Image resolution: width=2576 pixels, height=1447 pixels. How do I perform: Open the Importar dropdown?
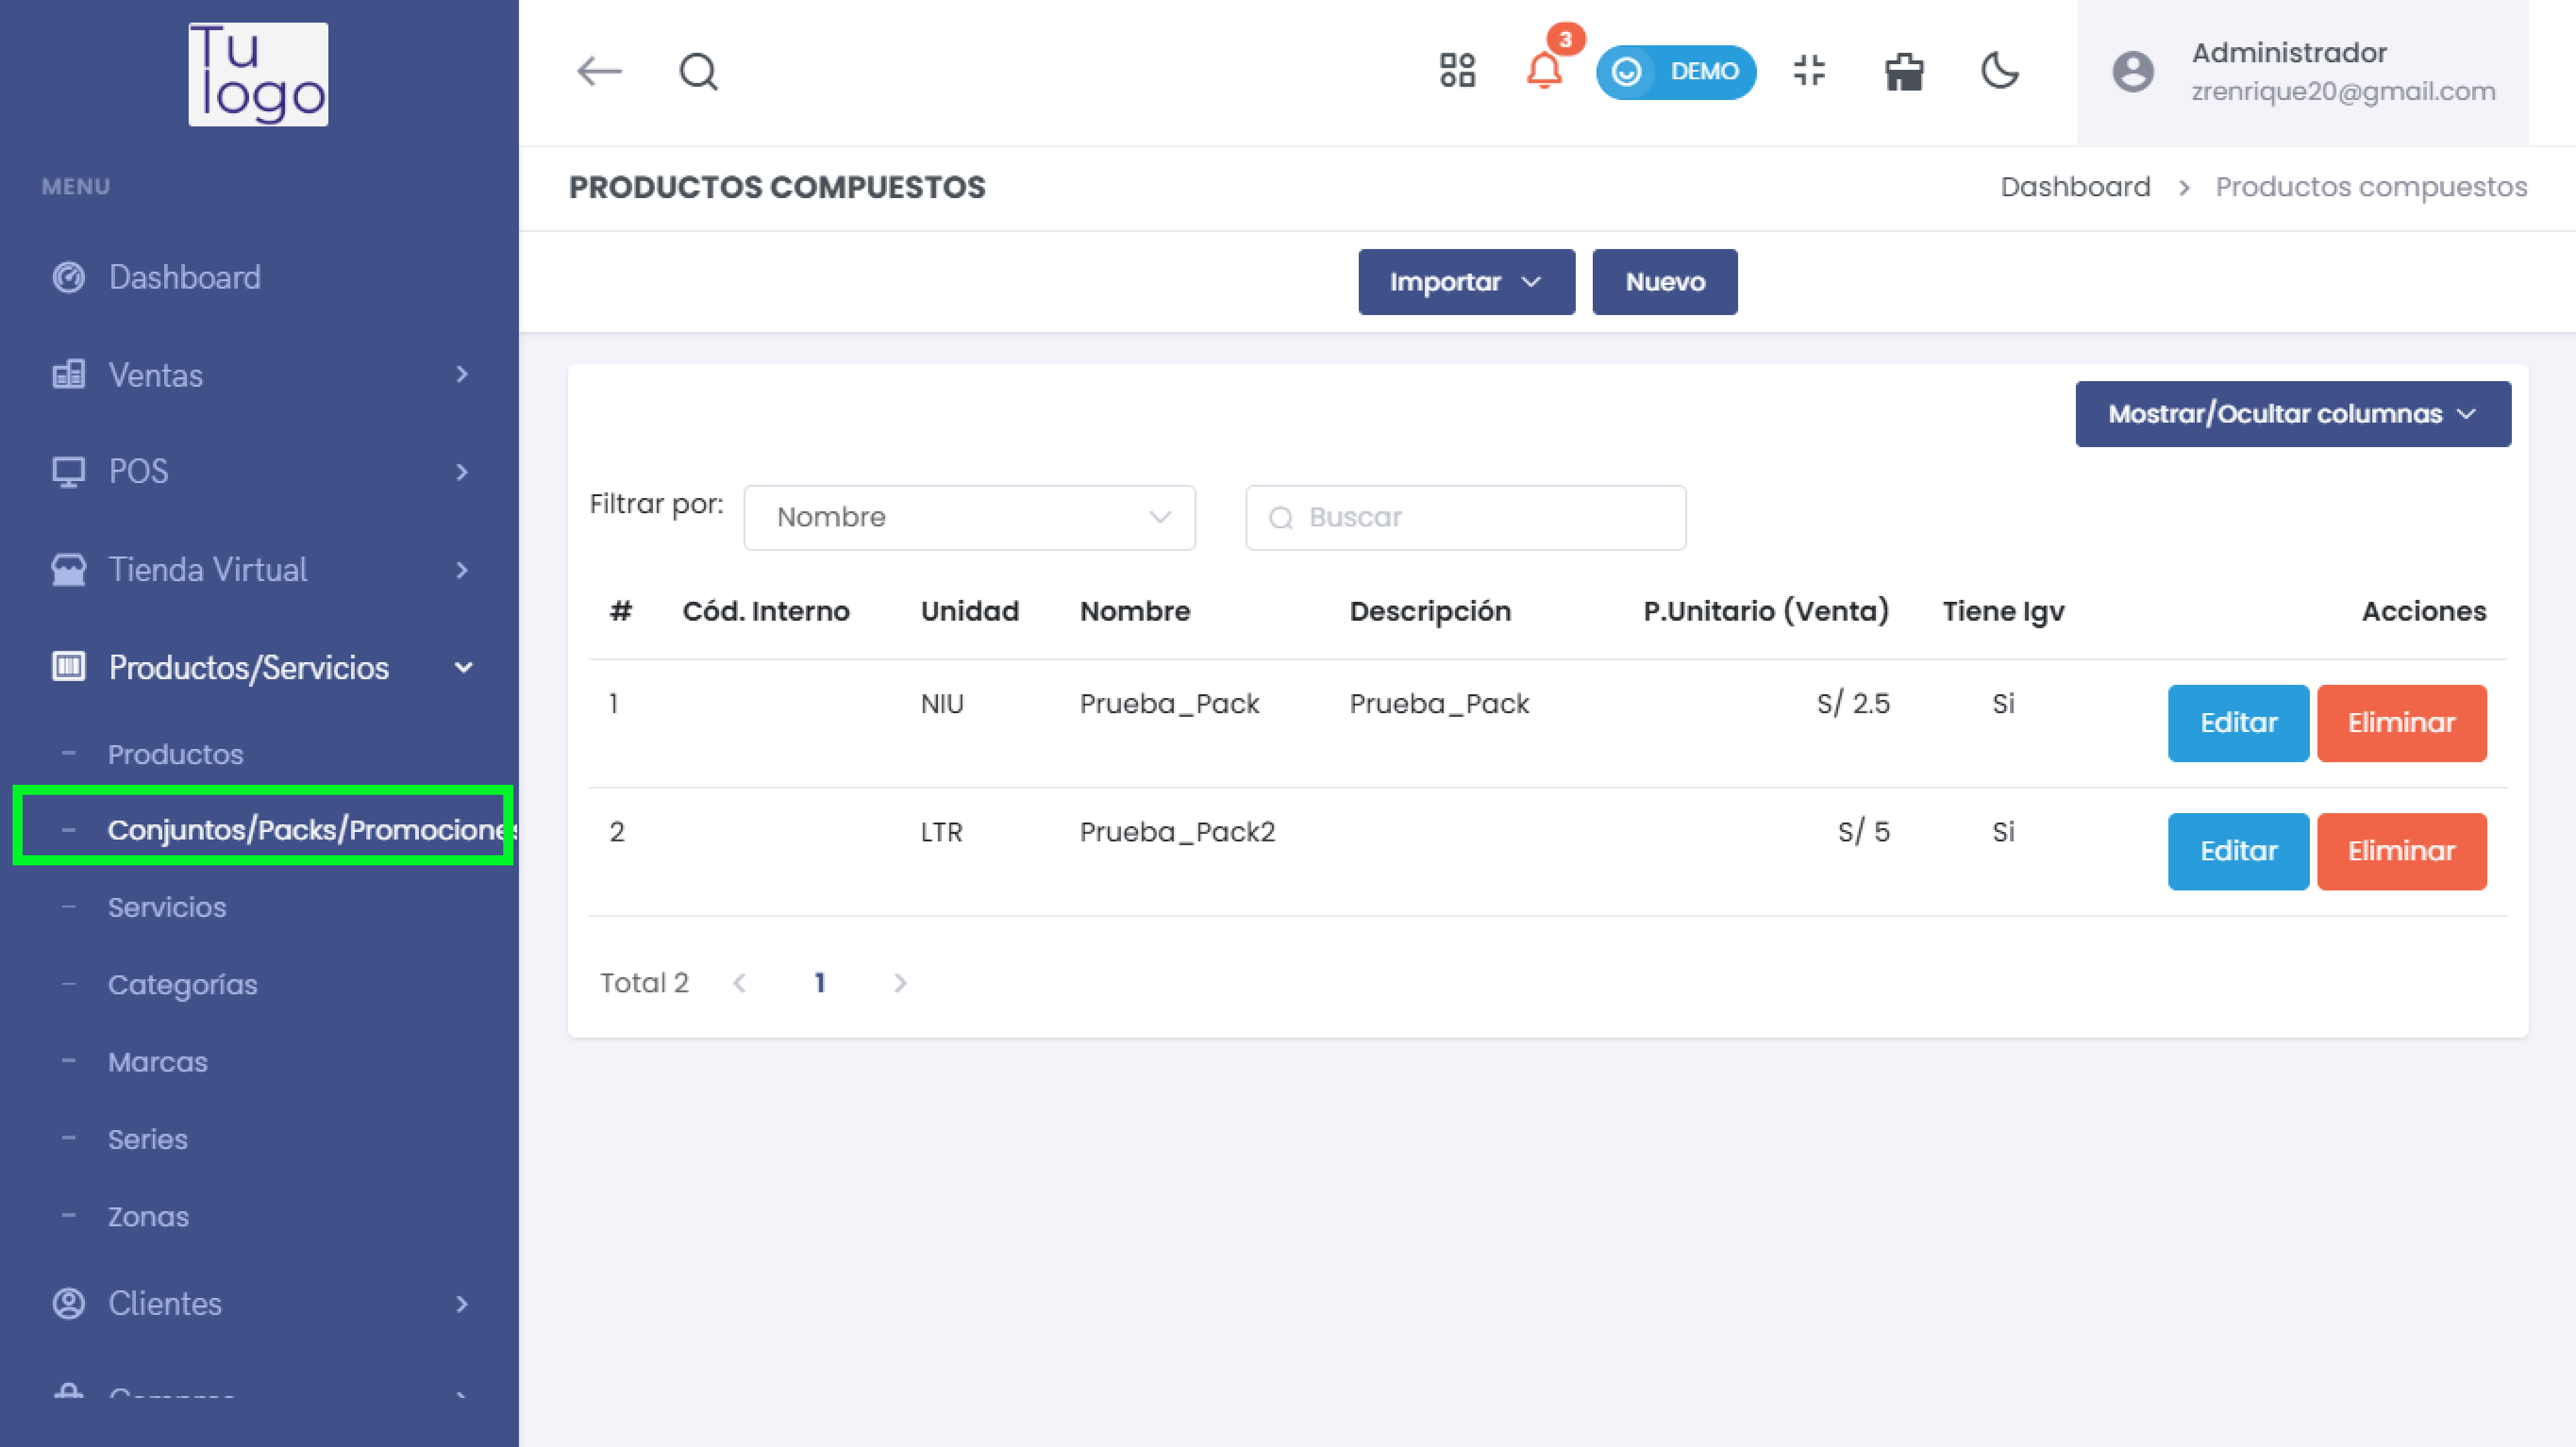[1466, 282]
